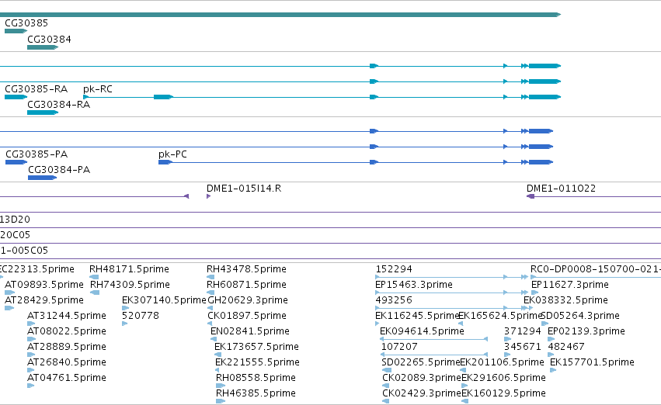This screenshot has height=405, width=661.
Task: Select EST AT31244.5prime
Action: tap(67, 316)
